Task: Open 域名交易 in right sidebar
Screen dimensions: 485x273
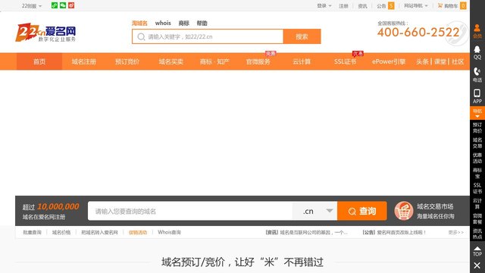Action: coord(477,143)
